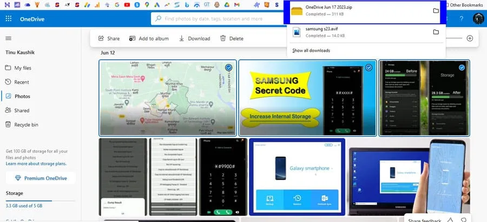Open the app launcher grid icon
This screenshot has width=487, height=222.
8,19
